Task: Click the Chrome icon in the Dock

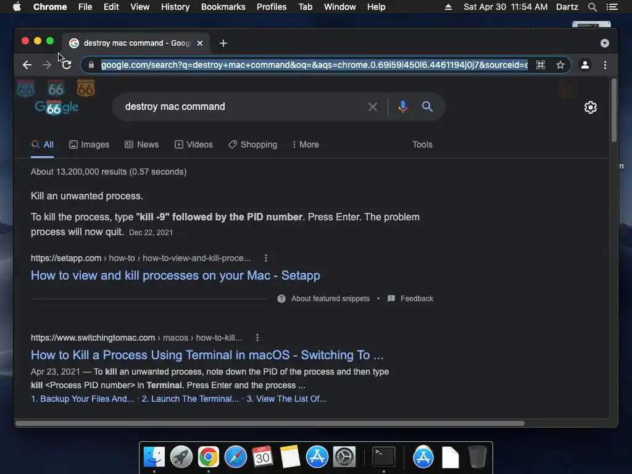Action: click(x=209, y=457)
